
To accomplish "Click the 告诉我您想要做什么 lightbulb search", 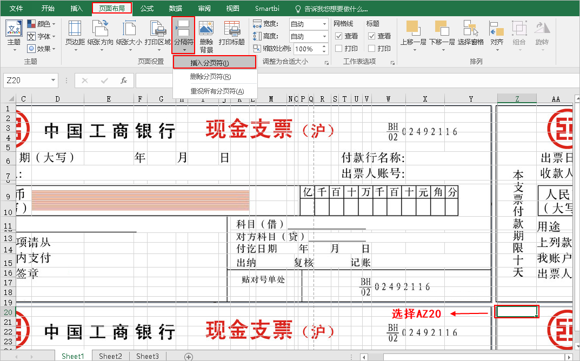I will click(331, 9).
